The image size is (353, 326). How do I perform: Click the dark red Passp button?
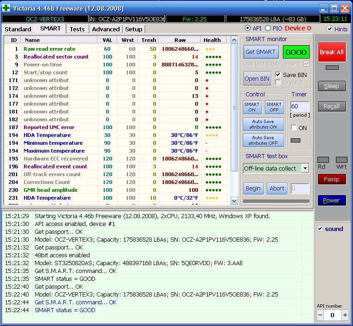332,179
